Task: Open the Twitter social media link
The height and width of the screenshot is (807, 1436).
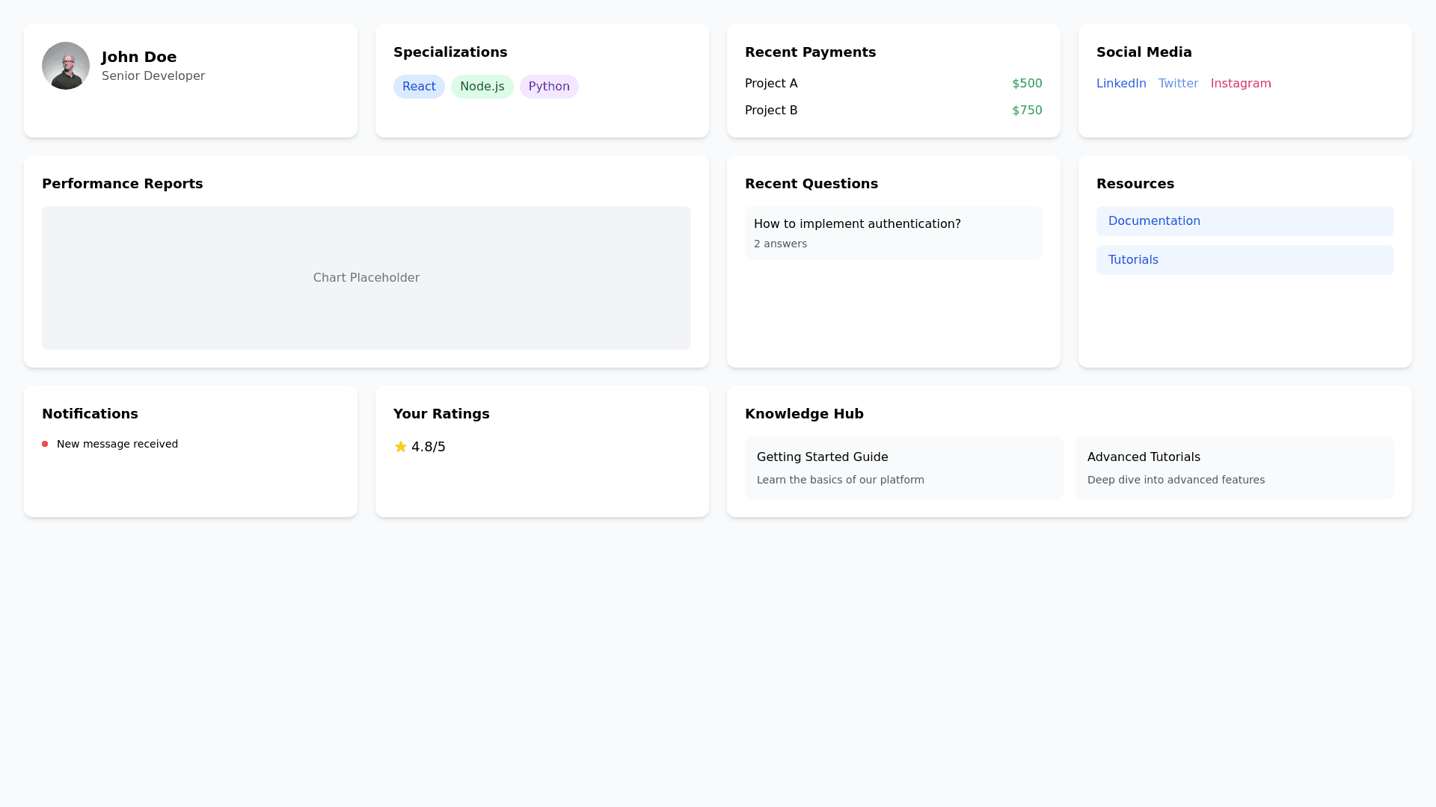Action: [1178, 83]
